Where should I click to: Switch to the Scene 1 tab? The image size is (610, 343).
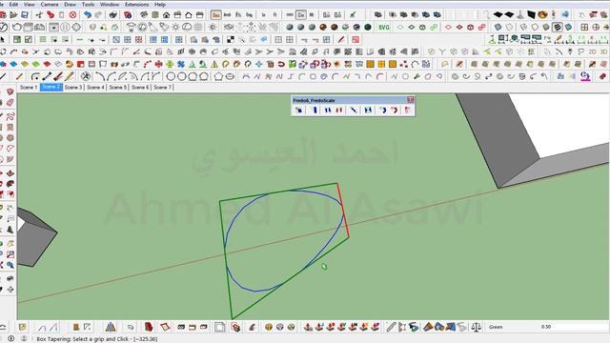point(29,87)
